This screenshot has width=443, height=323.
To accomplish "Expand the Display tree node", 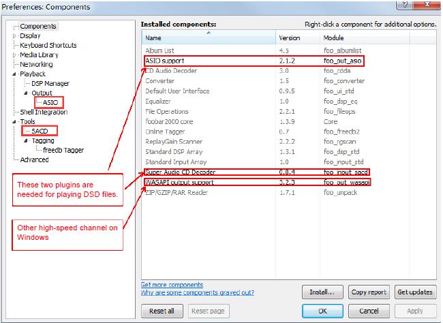I will click(14, 36).
